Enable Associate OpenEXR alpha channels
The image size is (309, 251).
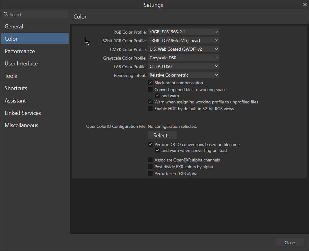(150, 160)
